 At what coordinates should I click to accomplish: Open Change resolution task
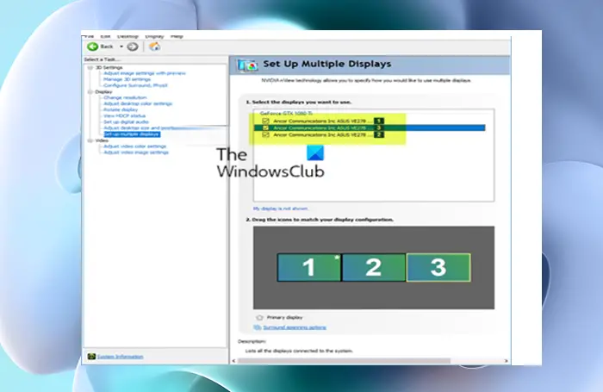coord(125,97)
